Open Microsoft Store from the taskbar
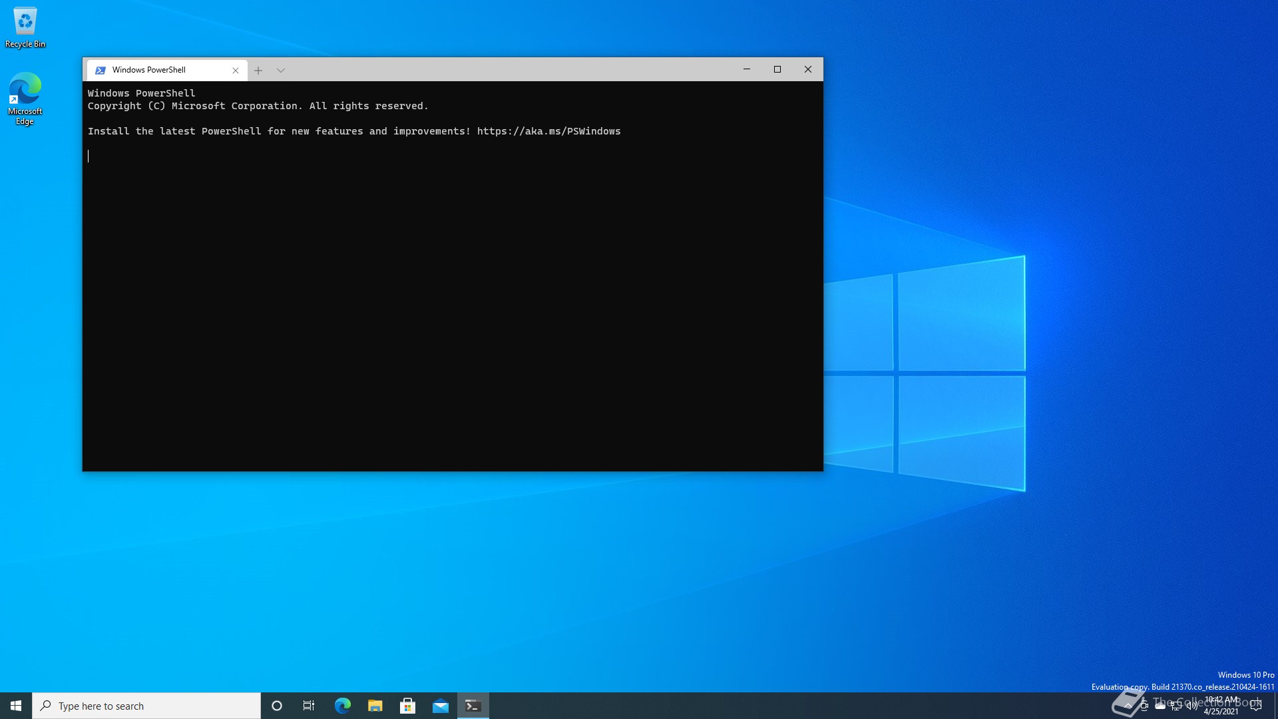The image size is (1278, 719). tap(408, 706)
